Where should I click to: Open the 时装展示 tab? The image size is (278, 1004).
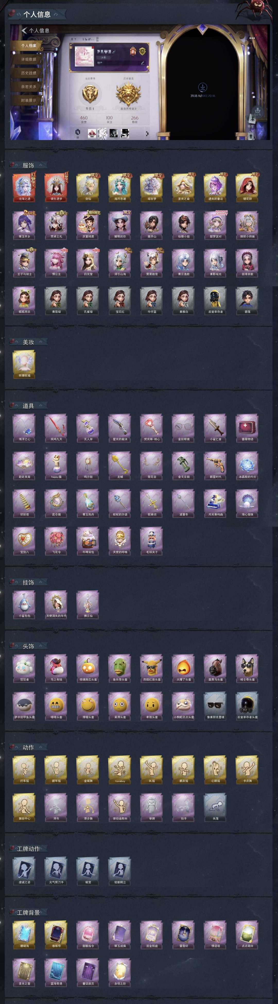click(x=29, y=100)
